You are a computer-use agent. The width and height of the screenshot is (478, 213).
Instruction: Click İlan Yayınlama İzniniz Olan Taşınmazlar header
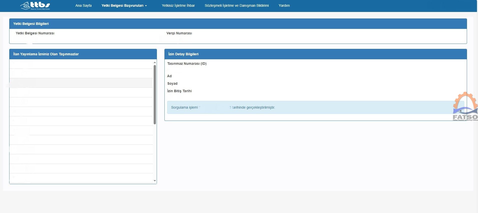point(83,54)
